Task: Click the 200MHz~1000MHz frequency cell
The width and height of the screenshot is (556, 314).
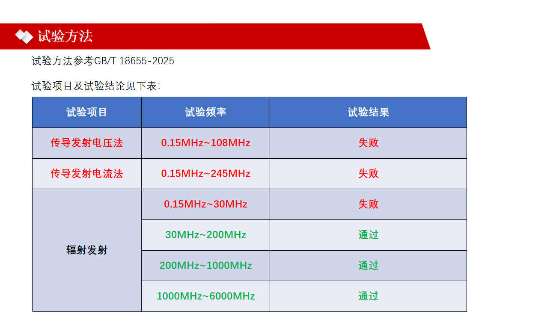Action: [205, 266]
